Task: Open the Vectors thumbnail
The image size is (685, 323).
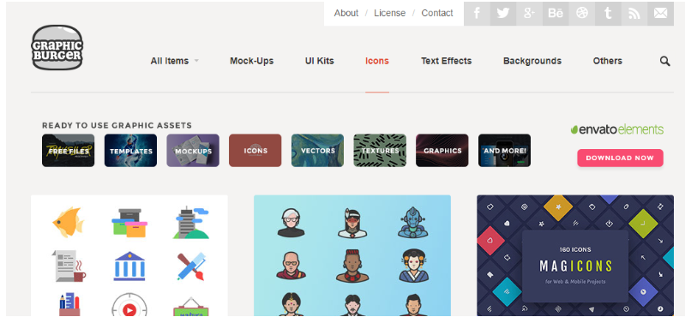Action: point(317,151)
